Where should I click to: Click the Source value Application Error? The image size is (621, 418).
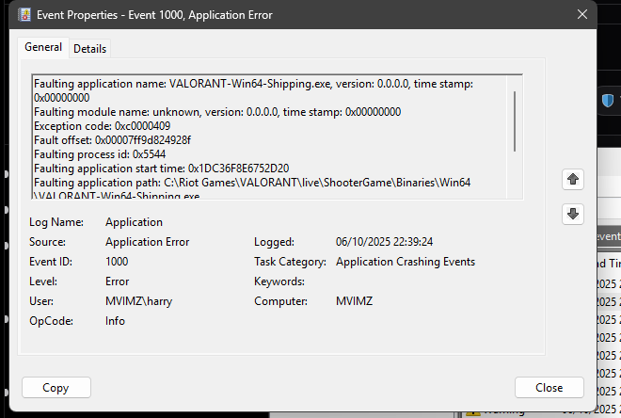point(148,242)
